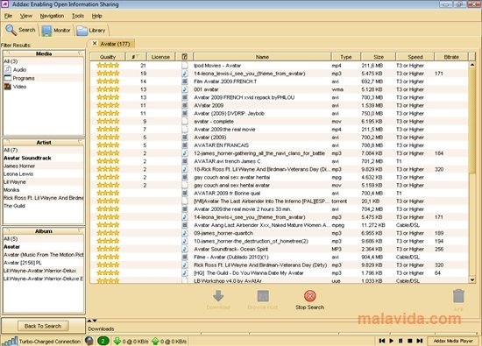Click the Stop Search red icon

click(310, 296)
